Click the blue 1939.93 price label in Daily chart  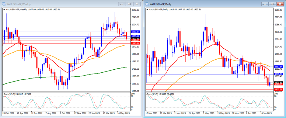click(278, 74)
